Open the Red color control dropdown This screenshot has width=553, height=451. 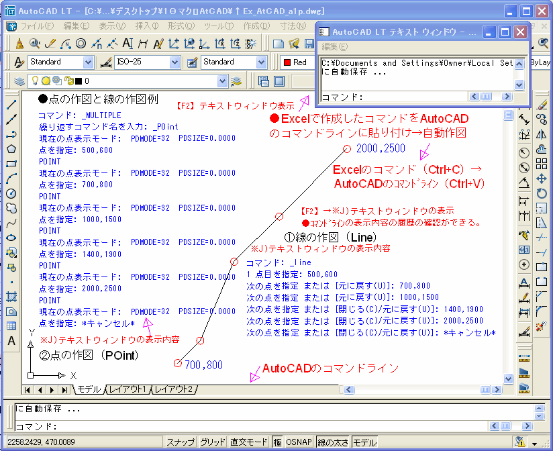pos(298,62)
